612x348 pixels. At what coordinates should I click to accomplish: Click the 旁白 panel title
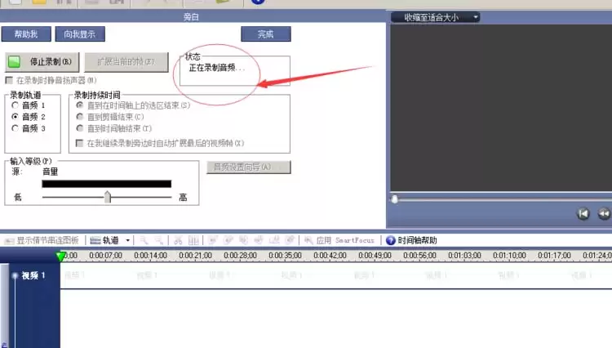pyautogui.click(x=191, y=17)
